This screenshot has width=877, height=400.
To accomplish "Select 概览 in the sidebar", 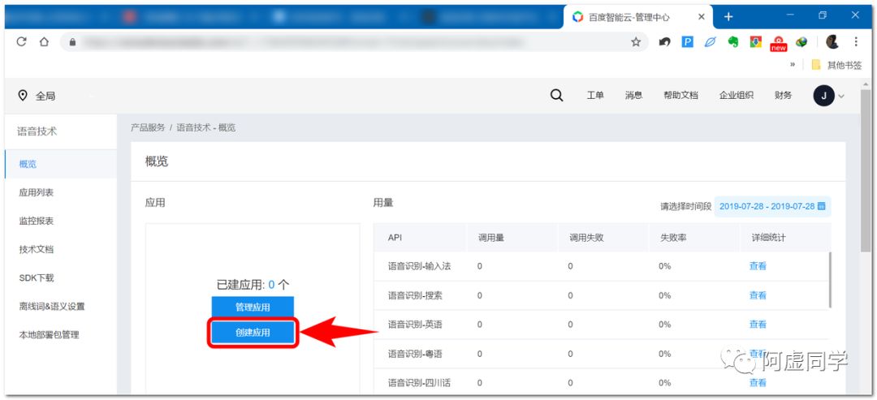I will point(61,164).
